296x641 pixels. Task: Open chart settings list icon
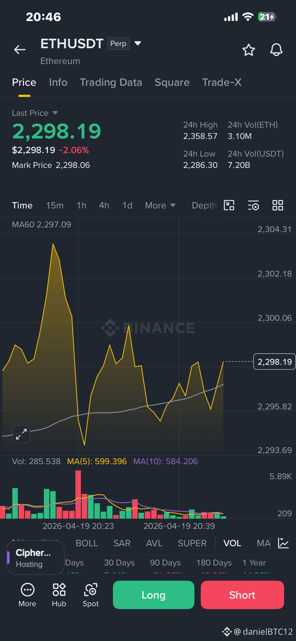tap(253, 206)
